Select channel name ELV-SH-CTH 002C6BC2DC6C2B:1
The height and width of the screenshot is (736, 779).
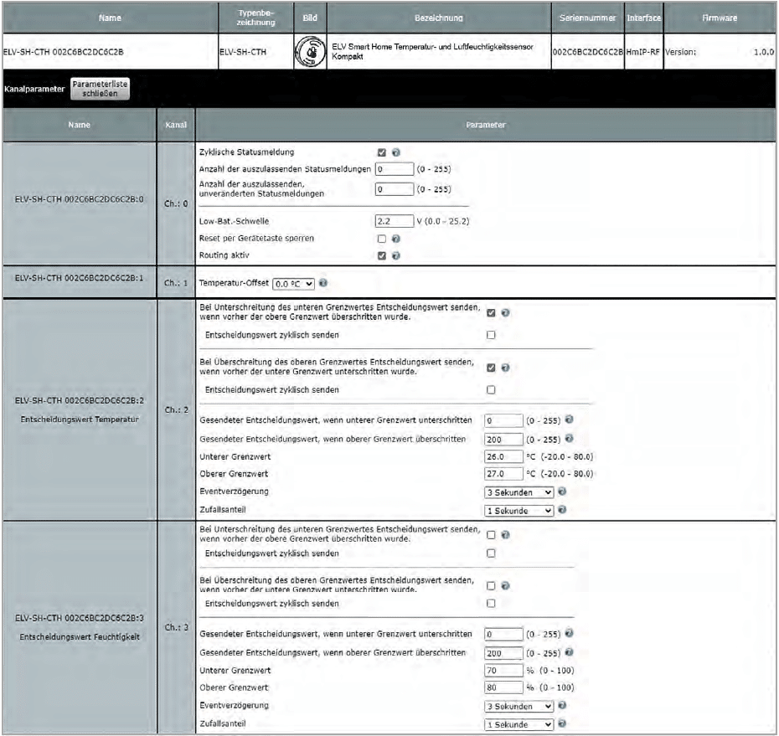pos(79,278)
